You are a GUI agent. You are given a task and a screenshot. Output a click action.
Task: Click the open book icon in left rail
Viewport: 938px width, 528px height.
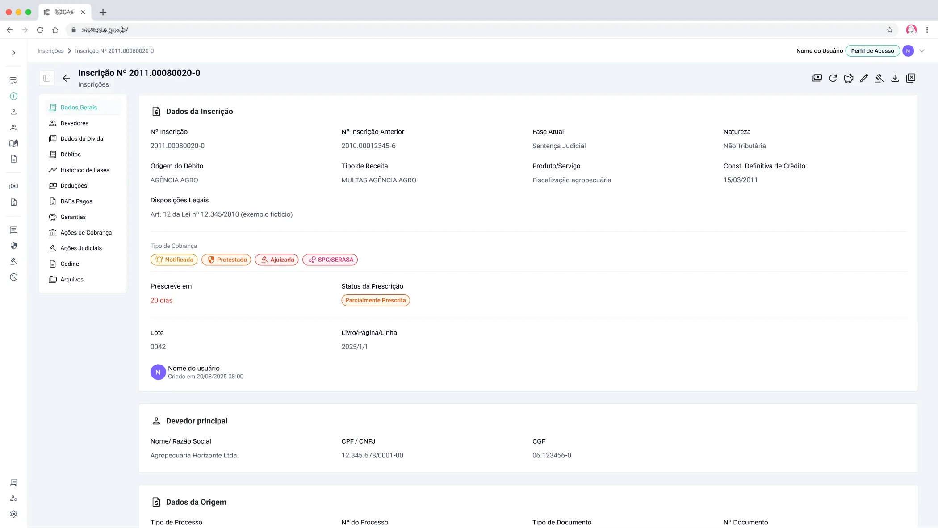tap(14, 143)
